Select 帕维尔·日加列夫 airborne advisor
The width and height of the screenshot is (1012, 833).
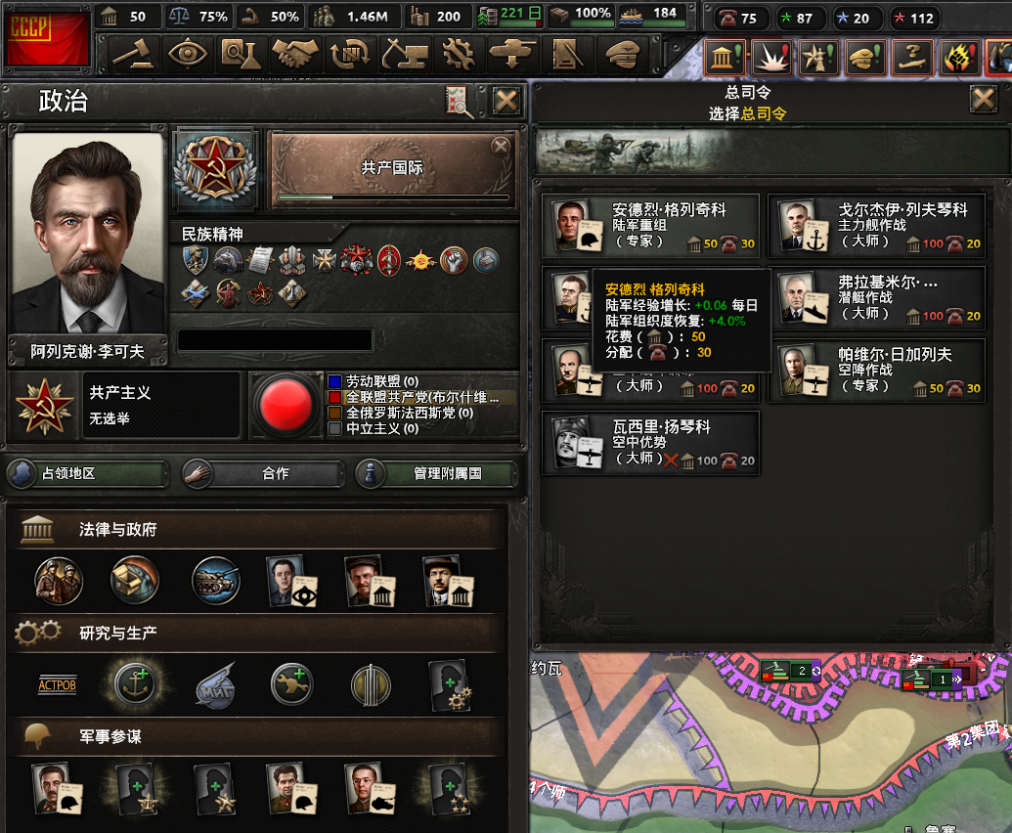(x=876, y=371)
